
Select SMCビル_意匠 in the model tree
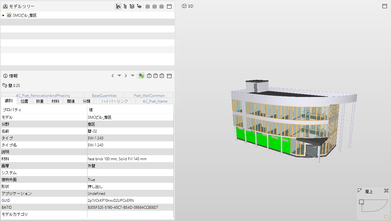coord(25,15)
